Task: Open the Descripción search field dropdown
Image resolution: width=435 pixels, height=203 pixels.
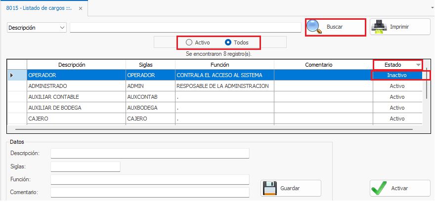Action: coord(62,28)
